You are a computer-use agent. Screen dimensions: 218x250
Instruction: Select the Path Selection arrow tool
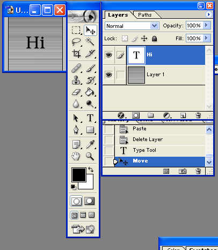point(76,118)
